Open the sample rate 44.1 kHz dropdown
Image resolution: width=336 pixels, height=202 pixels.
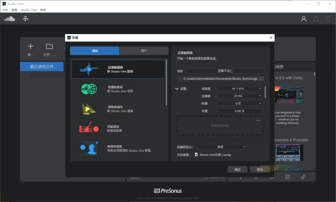(239, 88)
